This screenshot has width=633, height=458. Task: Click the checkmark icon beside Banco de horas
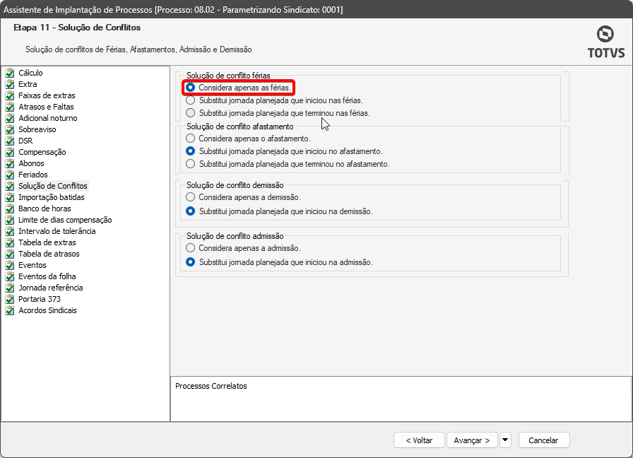click(10, 209)
